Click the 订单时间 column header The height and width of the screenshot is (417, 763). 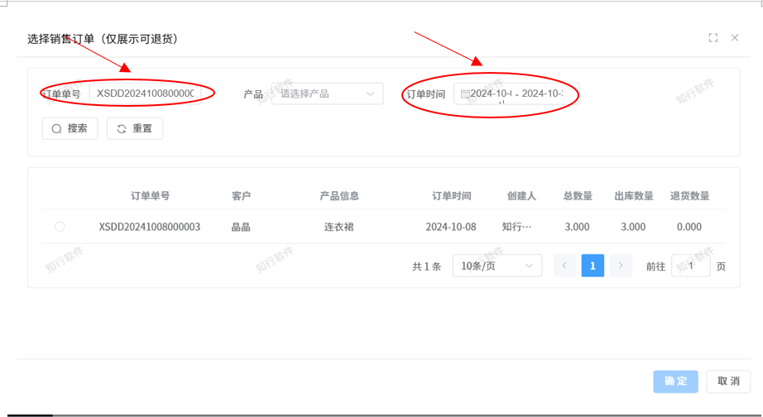tap(451, 196)
